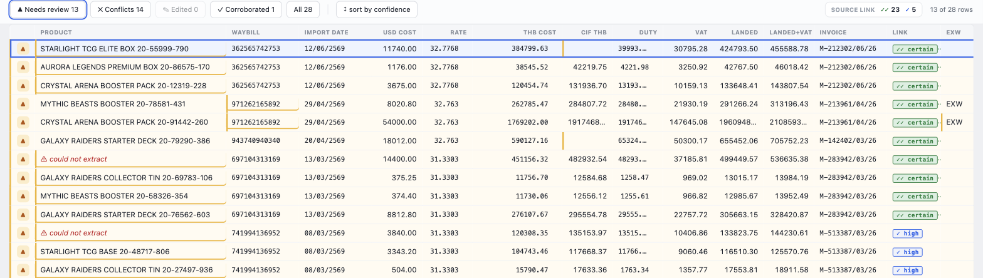Toggle sort by confidence
Image resolution: width=983 pixels, height=278 pixels.
tap(377, 9)
